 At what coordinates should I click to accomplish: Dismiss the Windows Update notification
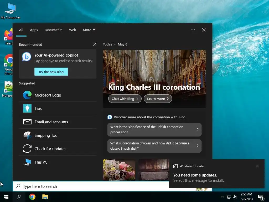point(257,166)
